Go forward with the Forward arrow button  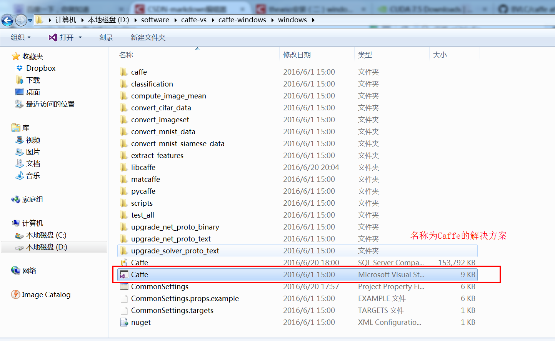point(21,20)
